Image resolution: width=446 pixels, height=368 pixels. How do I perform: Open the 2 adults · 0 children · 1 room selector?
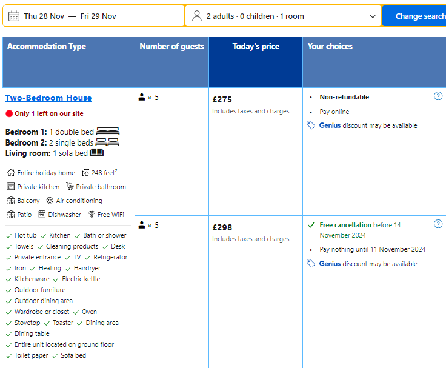point(284,16)
